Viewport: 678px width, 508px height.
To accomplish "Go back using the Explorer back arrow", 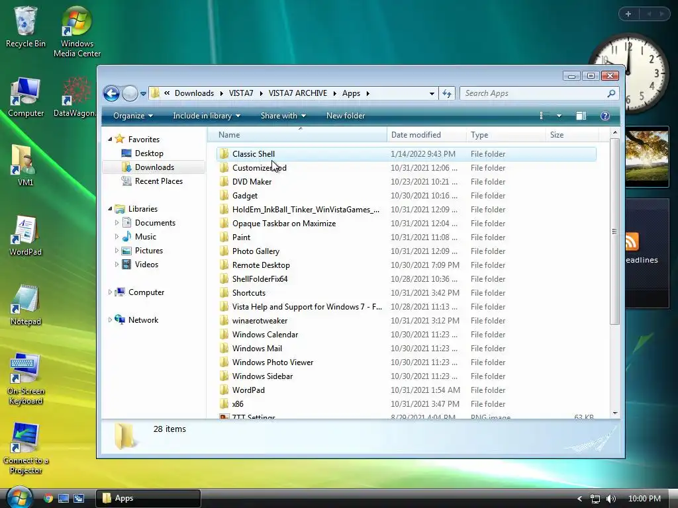I will point(111,93).
